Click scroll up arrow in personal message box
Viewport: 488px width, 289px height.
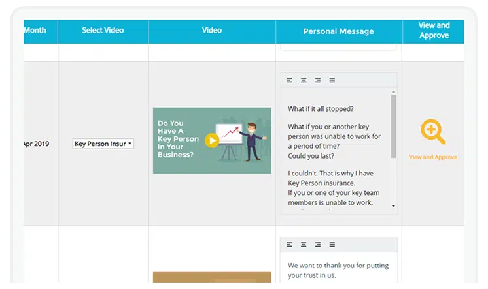393,92
